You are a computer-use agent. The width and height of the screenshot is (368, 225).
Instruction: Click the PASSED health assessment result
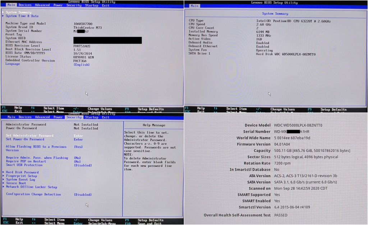280,215
